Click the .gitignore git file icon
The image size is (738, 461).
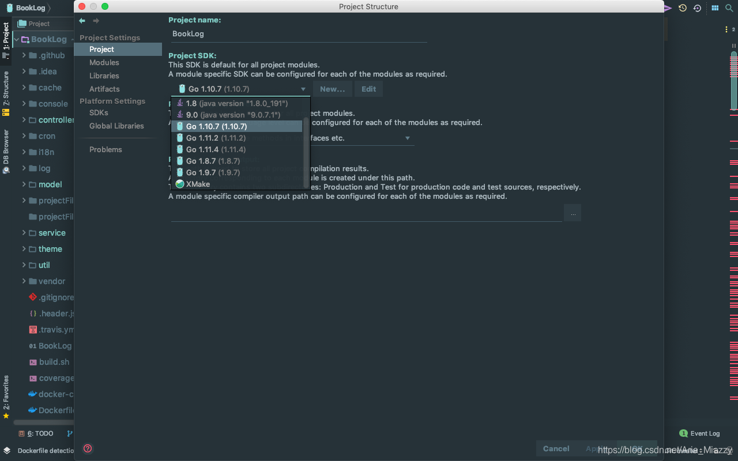(x=33, y=297)
